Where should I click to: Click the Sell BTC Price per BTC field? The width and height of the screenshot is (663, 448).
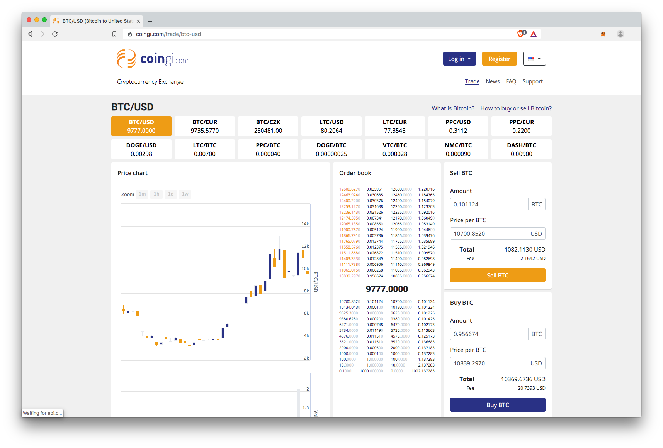point(488,233)
